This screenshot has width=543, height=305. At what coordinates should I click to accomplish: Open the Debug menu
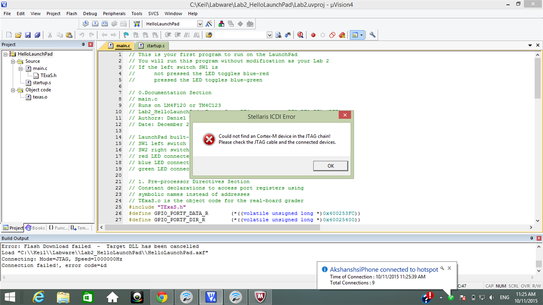click(x=90, y=14)
